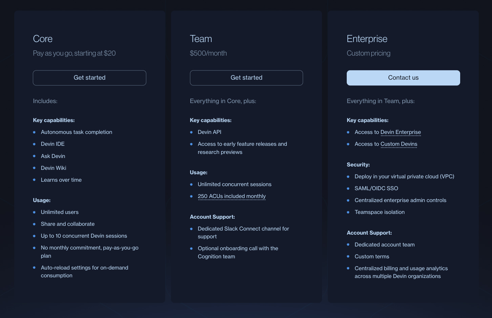Click the 'Ask Devin' list item
The width and height of the screenshot is (492, 318).
53,156
